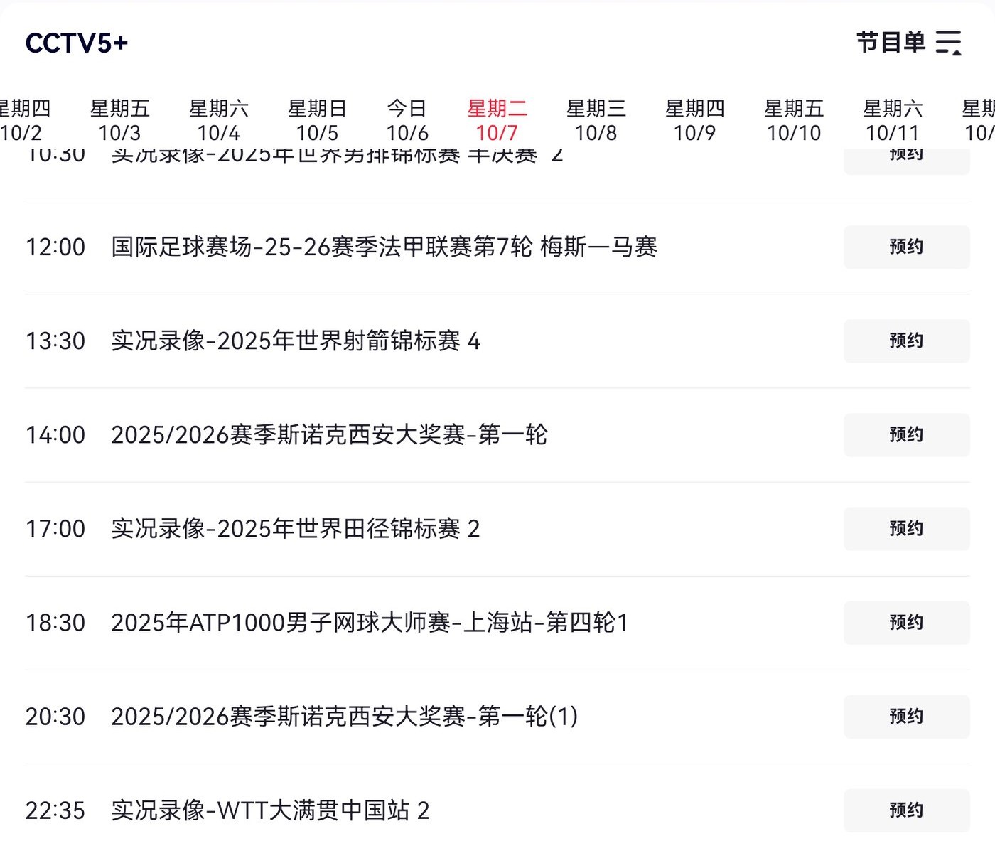Select the highlighted 星期二 10/7 tab
Viewport: 995px width, 841px height.
[497, 120]
